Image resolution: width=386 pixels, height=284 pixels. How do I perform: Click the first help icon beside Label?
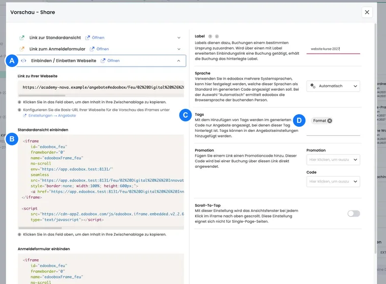(x=210, y=37)
